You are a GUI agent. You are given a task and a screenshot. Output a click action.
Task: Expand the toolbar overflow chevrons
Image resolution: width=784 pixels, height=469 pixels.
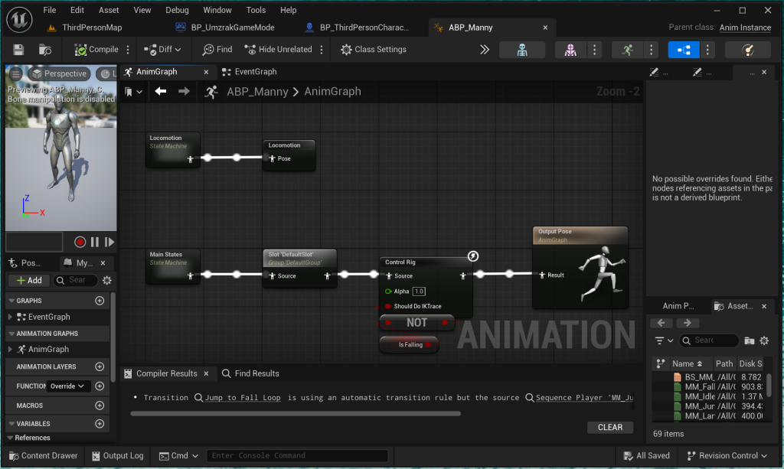click(485, 50)
